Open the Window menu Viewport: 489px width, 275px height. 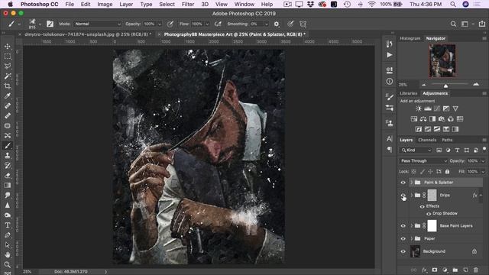[x=244, y=5]
